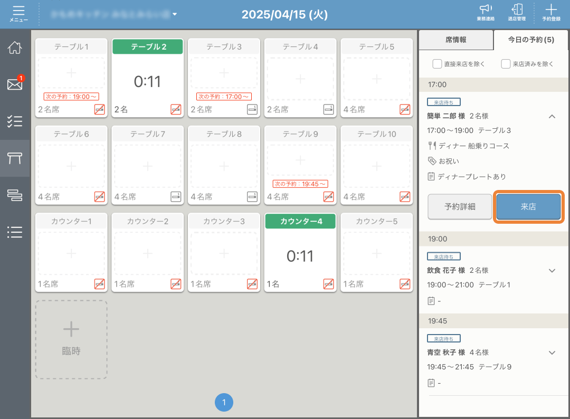Add guest to empty カウンター3 plus
This screenshot has width=570, height=419.
point(224,253)
